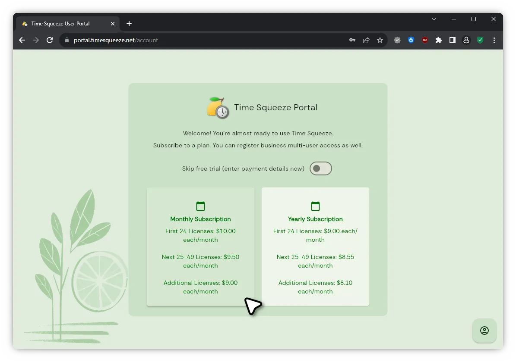Reload the page
This screenshot has width=516, height=362.
50,40
